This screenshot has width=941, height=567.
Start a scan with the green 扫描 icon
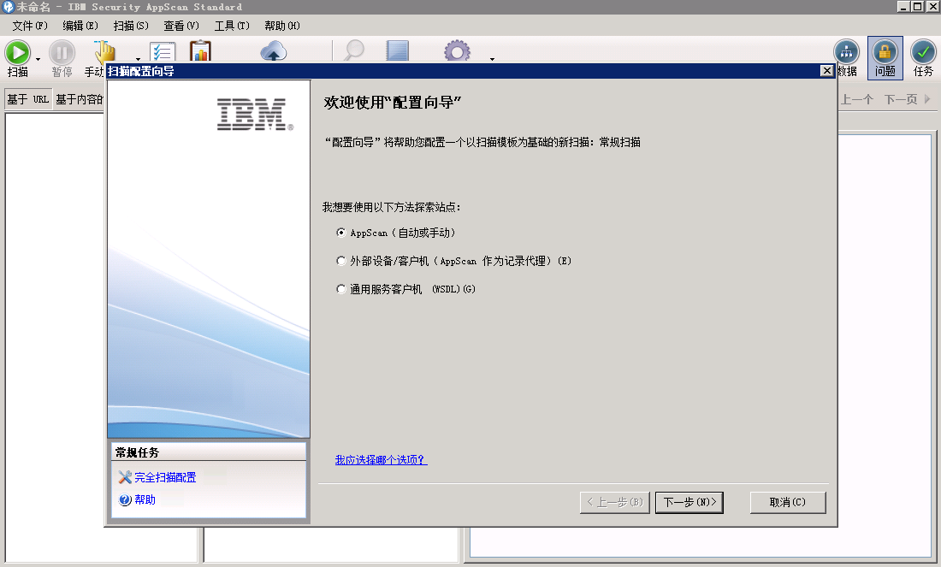17,51
